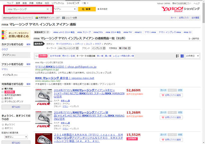This screenshot has height=144, width=205.
Task: Open the RMX マレージング 最安値 ad link
Action: [65, 78]
